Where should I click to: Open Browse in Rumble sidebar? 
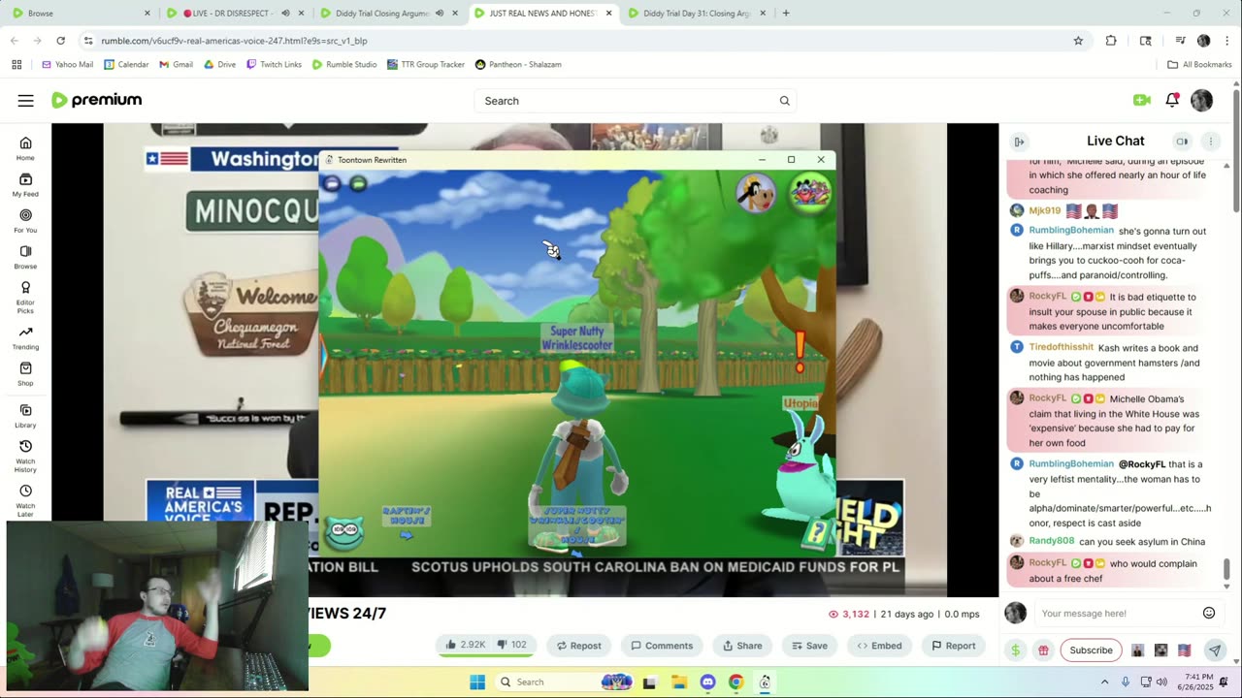[x=25, y=257]
